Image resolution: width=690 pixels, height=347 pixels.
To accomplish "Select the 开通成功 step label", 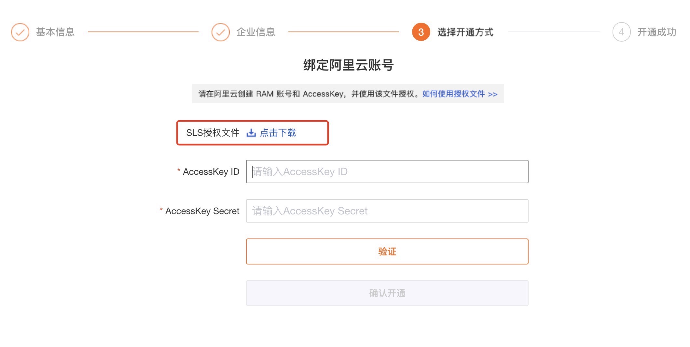I will (656, 32).
